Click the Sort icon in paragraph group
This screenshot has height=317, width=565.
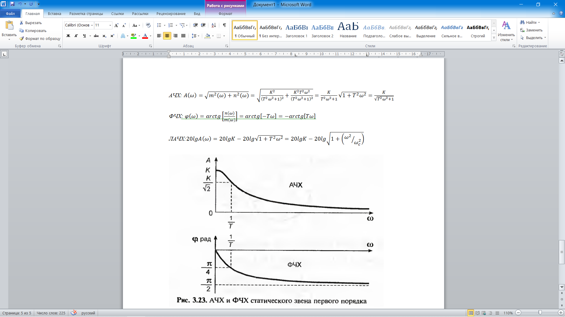pyautogui.click(x=214, y=25)
